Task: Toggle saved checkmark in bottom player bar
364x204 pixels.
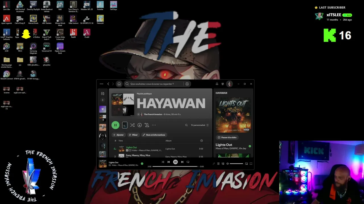Action: 142,163
